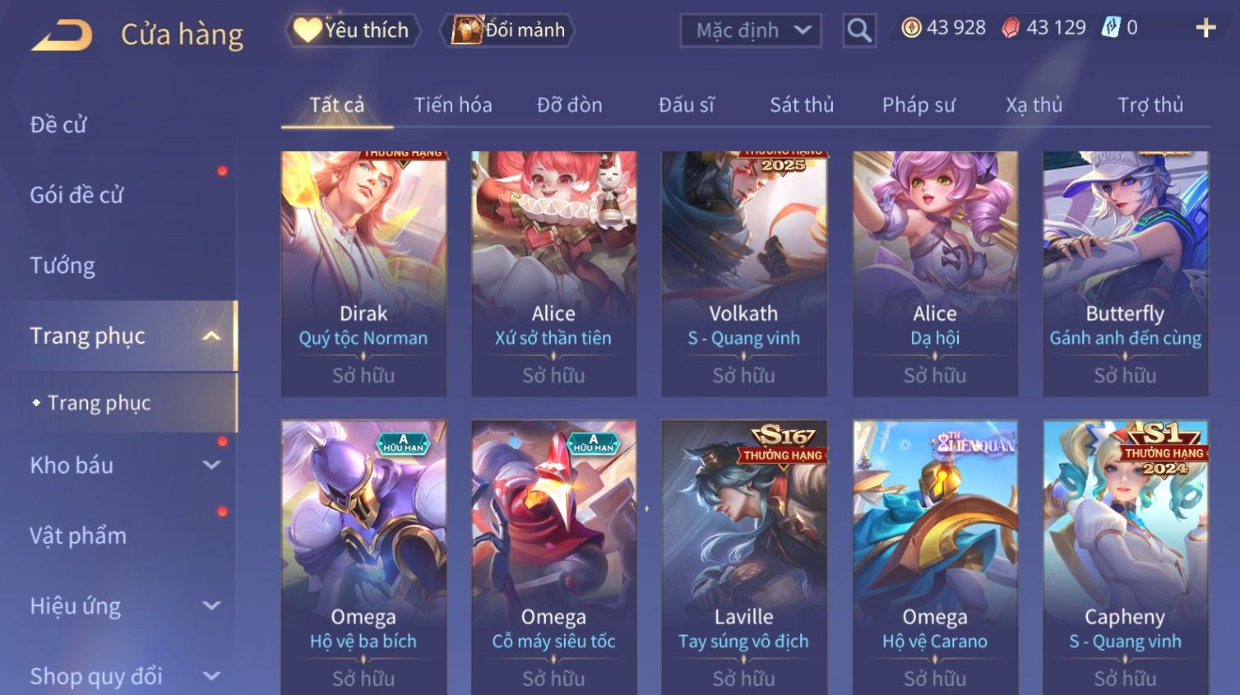
Task: Click the treasure chest icon in Đổi mảnh
Action: [x=466, y=30]
